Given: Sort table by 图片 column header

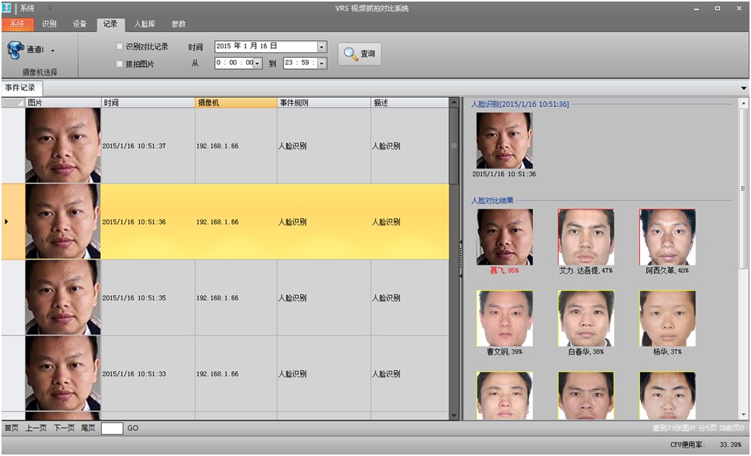Looking at the screenshot, I should (x=63, y=102).
